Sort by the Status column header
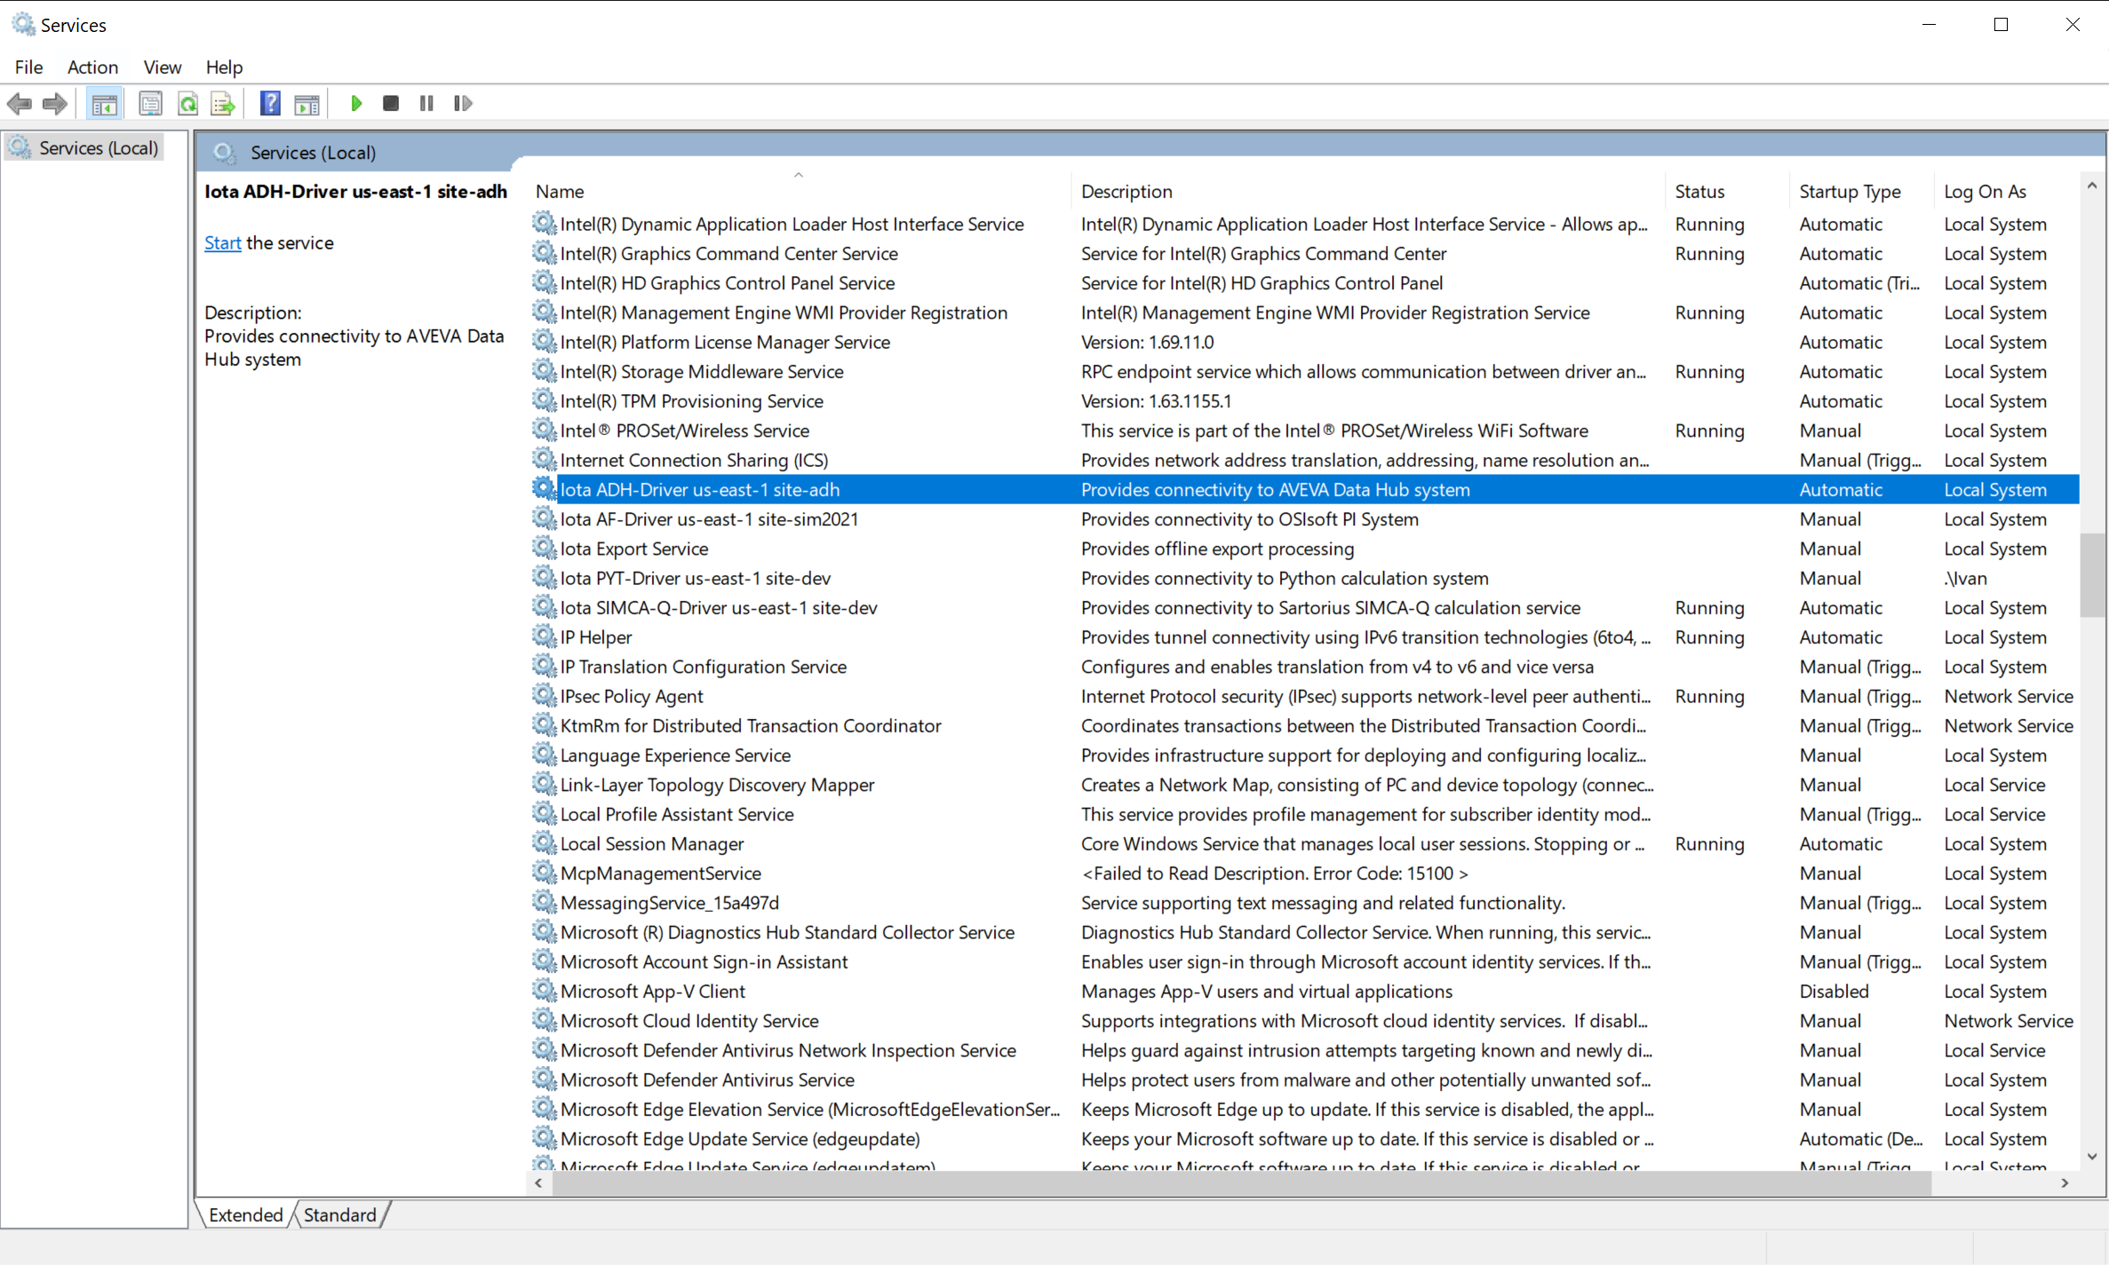The width and height of the screenshot is (2109, 1265). (1727, 191)
